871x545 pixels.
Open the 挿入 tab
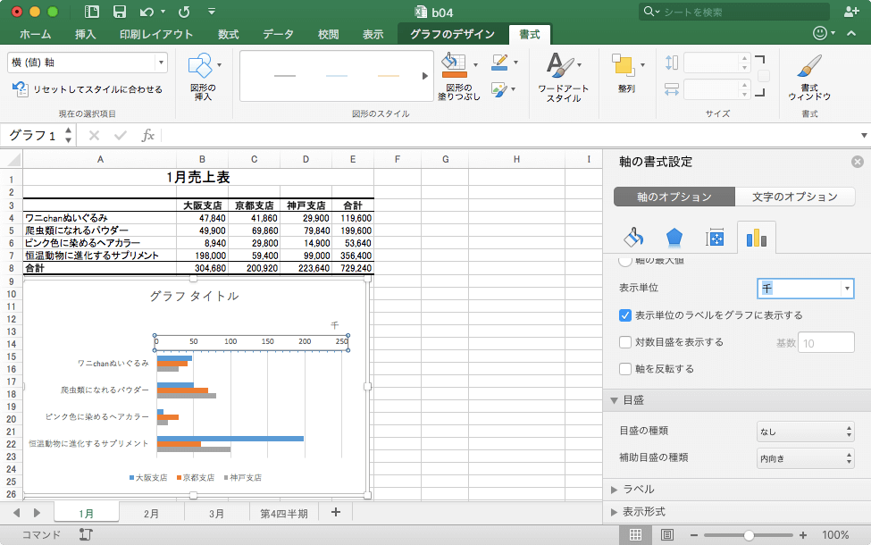pyautogui.click(x=86, y=35)
